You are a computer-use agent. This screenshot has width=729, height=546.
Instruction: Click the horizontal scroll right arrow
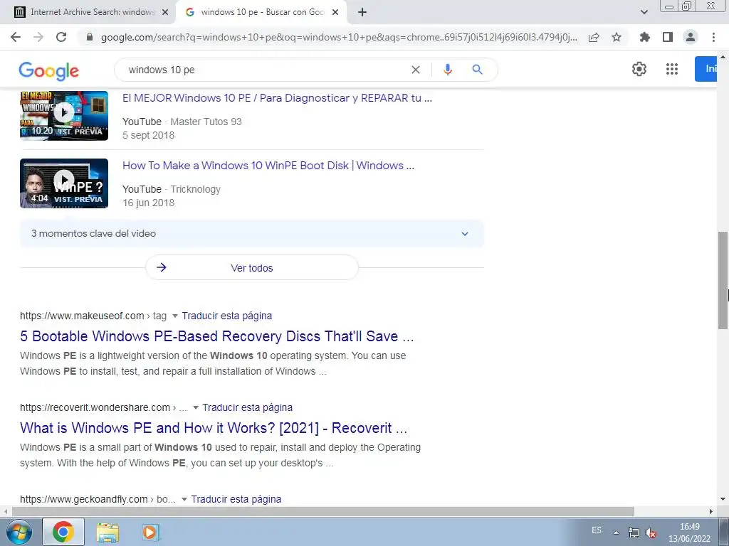[711, 511]
